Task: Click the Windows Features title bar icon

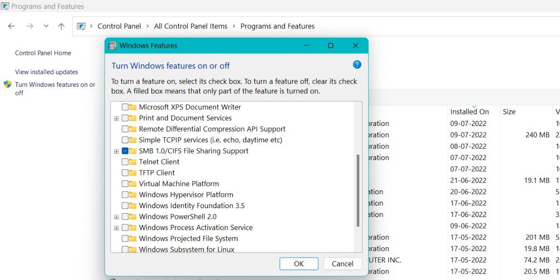Action: pyautogui.click(x=112, y=46)
